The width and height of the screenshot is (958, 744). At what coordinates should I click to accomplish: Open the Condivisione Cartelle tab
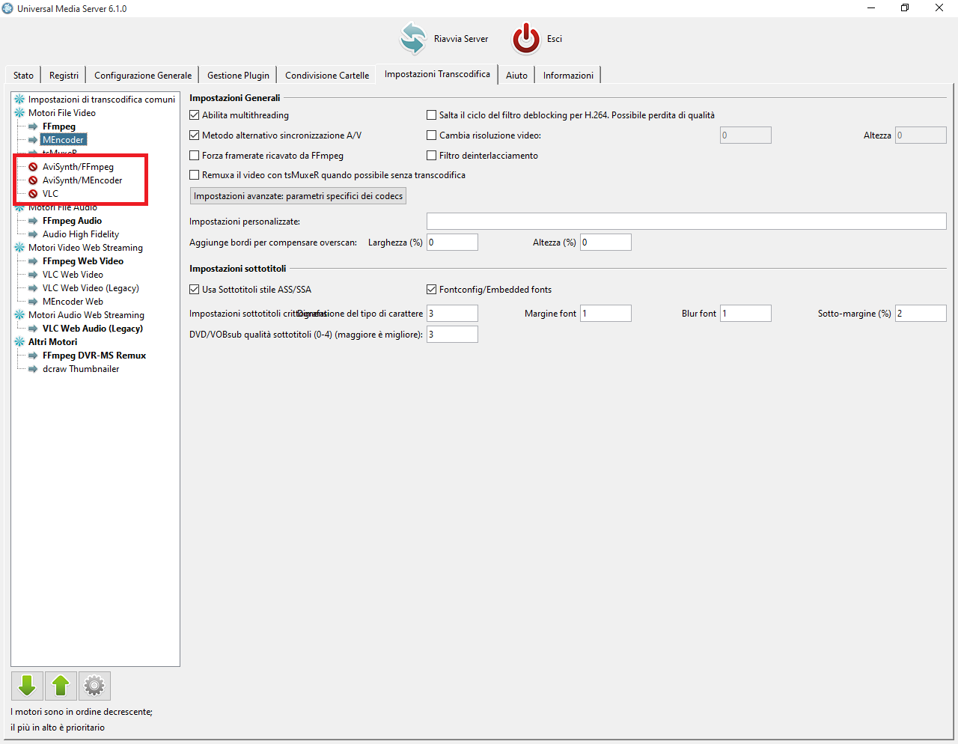pos(327,76)
